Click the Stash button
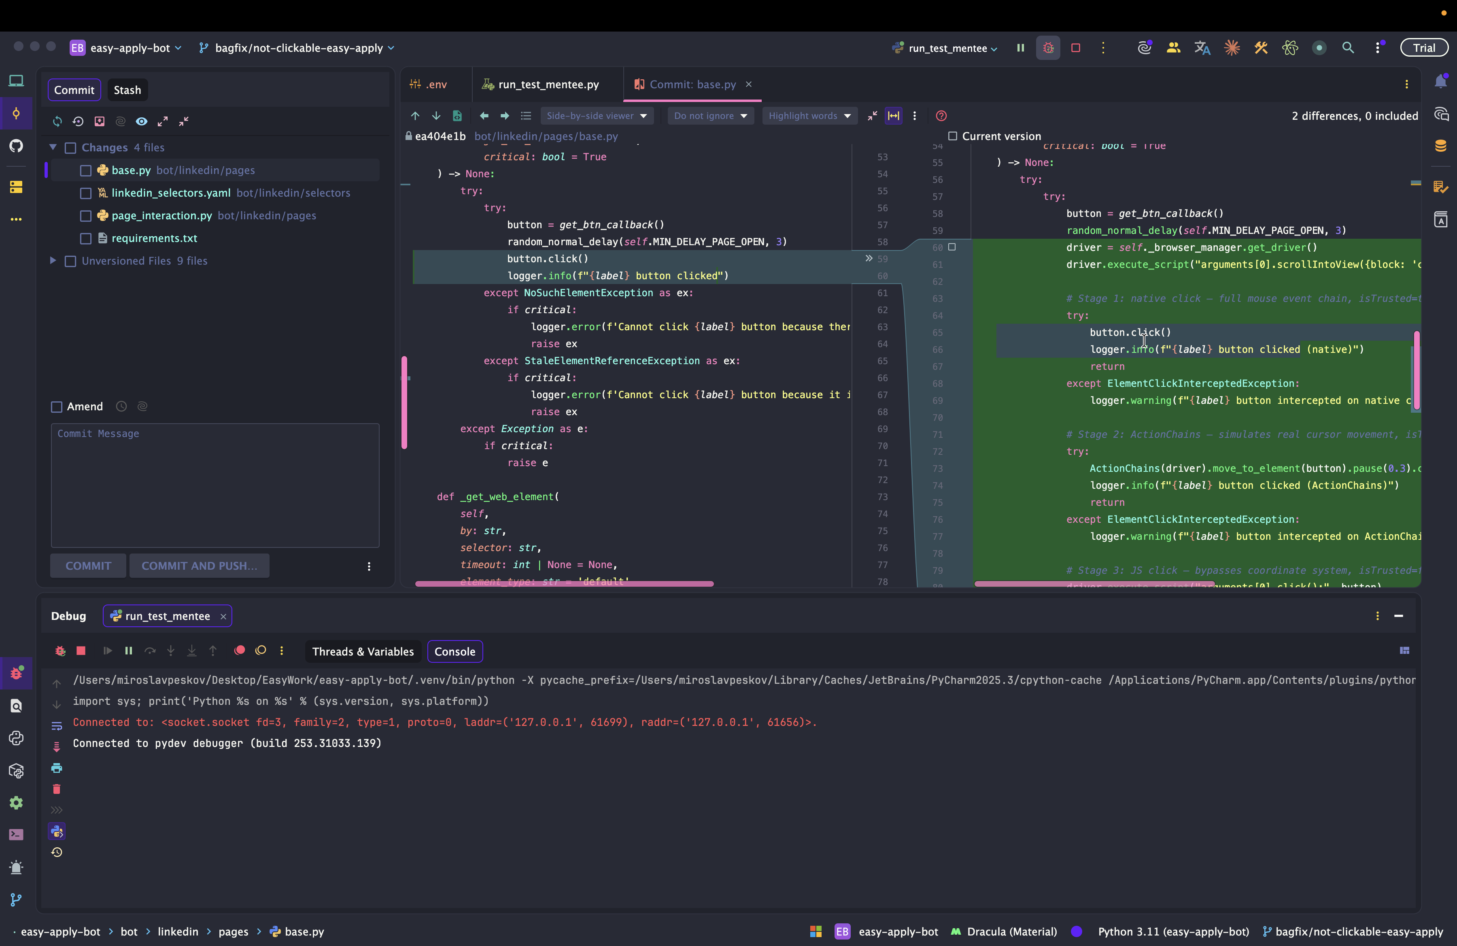 coord(127,90)
